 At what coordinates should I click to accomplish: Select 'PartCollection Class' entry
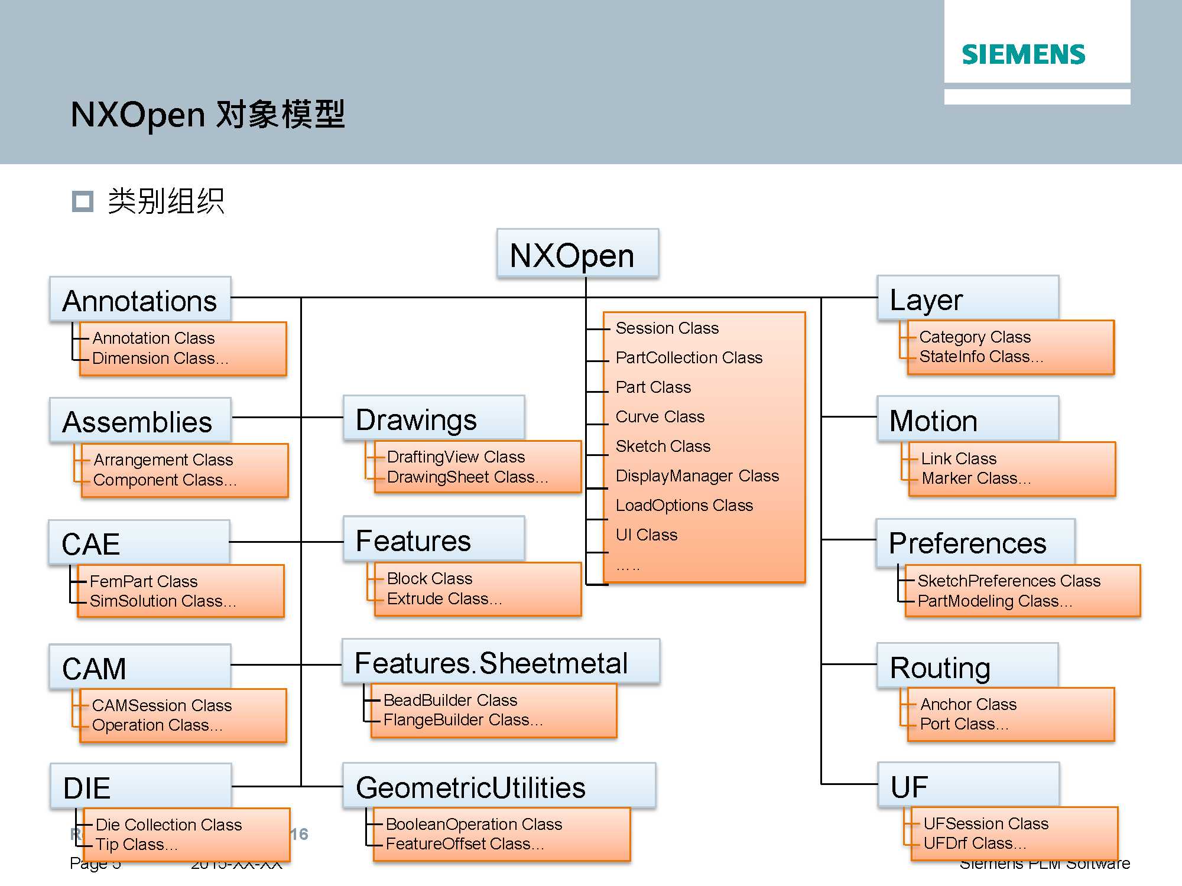point(689,357)
